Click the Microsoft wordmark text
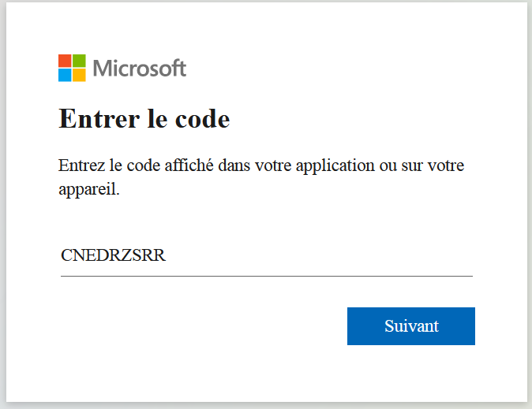This screenshot has width=532, height=409. [140, 68]
